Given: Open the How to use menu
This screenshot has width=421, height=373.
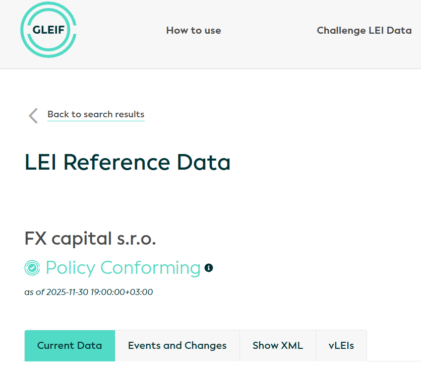Looking at the screenshot, I should (193, 30).
